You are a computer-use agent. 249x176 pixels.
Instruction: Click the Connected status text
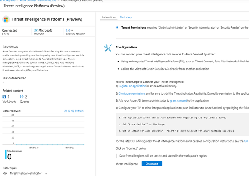pos(10,30)
